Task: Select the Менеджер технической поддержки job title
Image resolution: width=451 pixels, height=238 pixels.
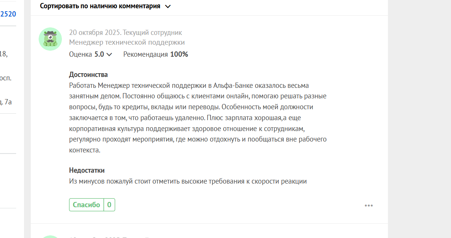Action: pos(127,42)
